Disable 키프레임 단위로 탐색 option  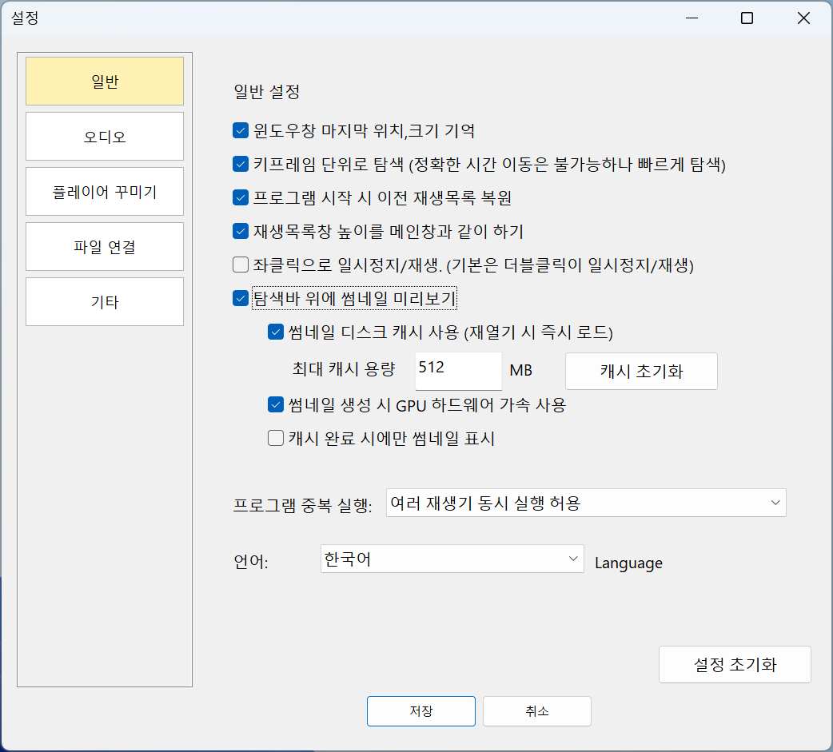tap(240, 164)
